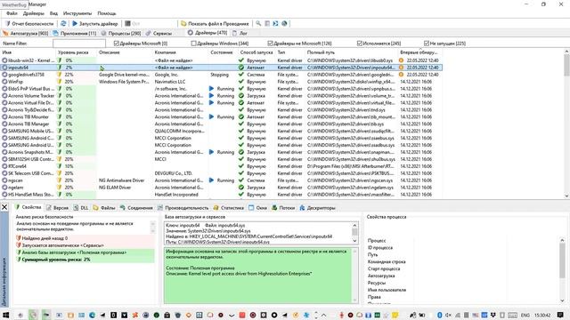Click green start-type check in ngelam row
The image size is (570, 320).
coord(241,188)
